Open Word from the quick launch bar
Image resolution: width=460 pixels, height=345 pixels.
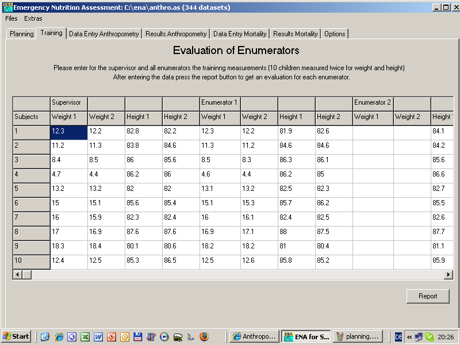(x=98, y=337)
